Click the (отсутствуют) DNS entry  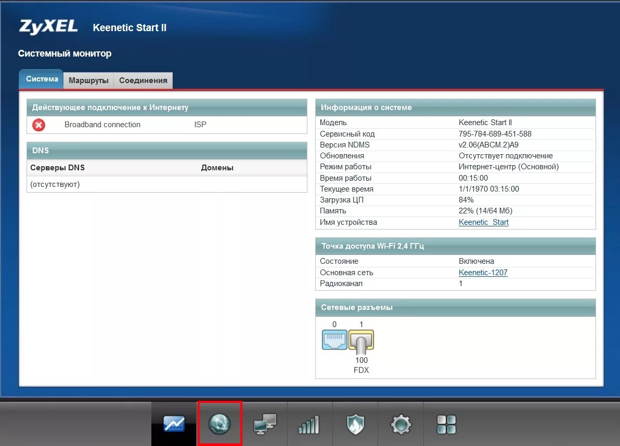tap(55, 184)
